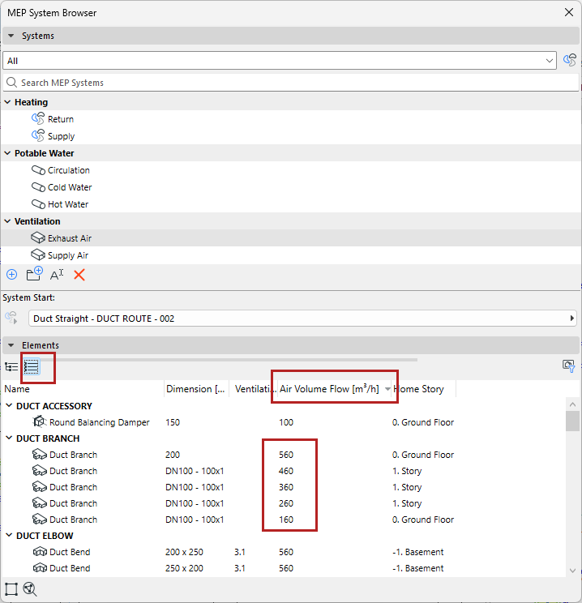Click the MEP systems icon next to the All dropdown

coord(569,60)
